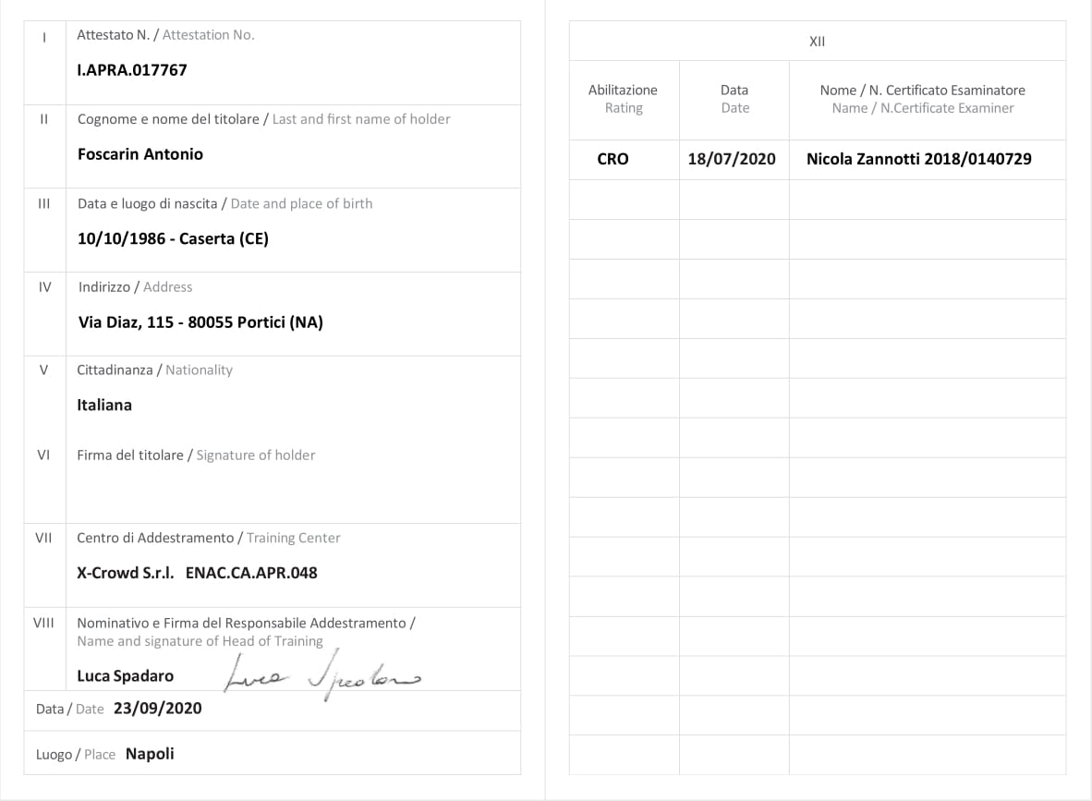Select the rating date 18/07/2020
1092x801 pixels.
(x=732, y=159)
